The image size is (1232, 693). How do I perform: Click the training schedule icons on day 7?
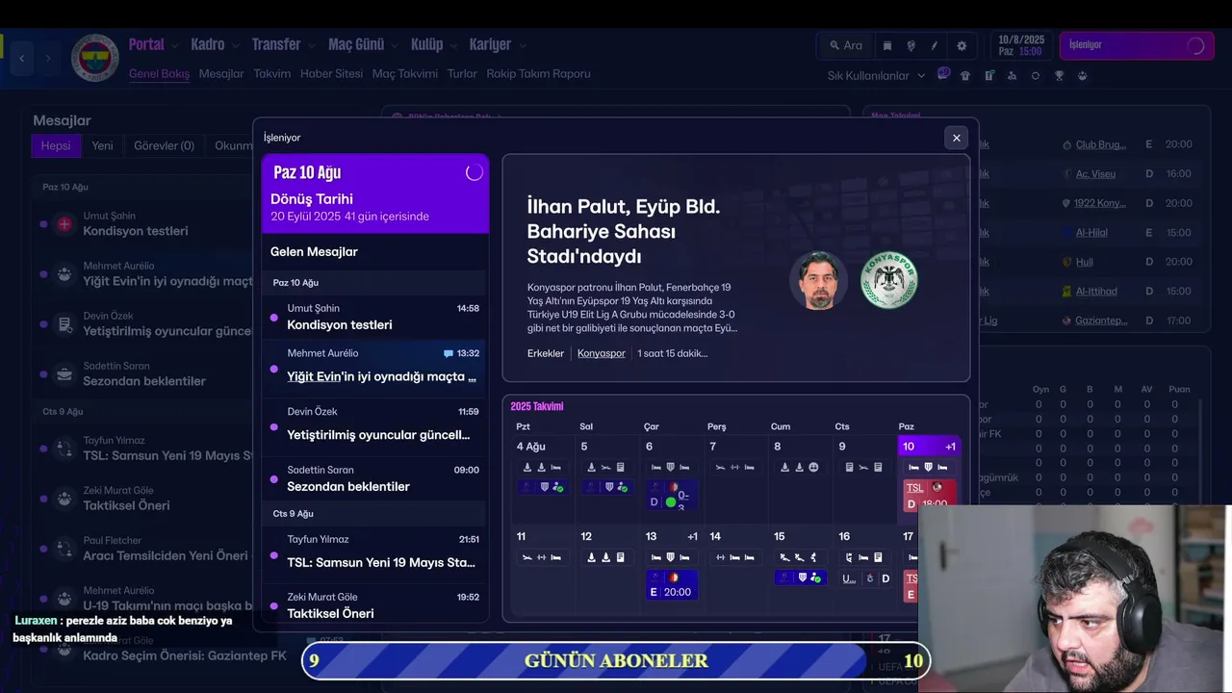tap(734, 467)
